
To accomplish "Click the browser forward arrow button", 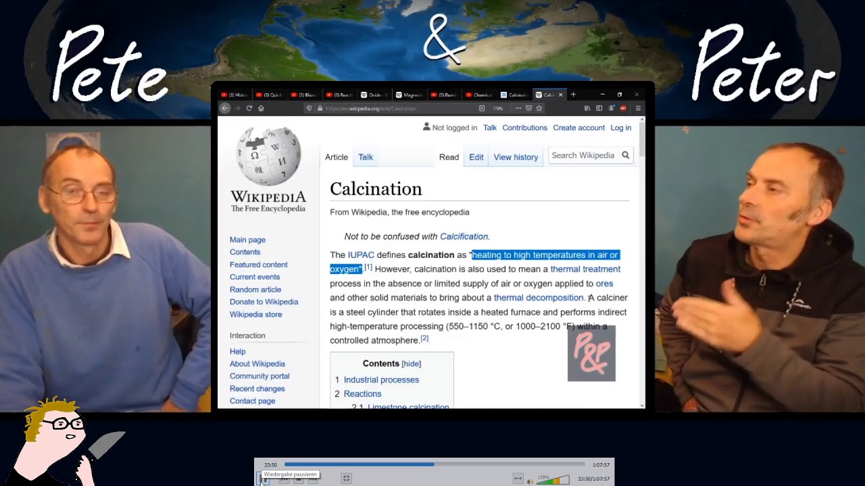I will pyautogui.click(x=237, y=108).
